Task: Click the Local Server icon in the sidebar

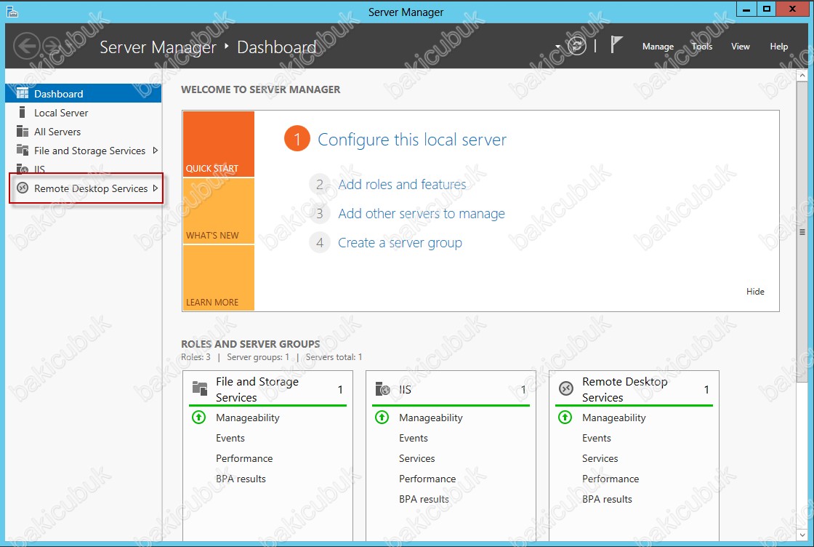Action: point(22,112)
